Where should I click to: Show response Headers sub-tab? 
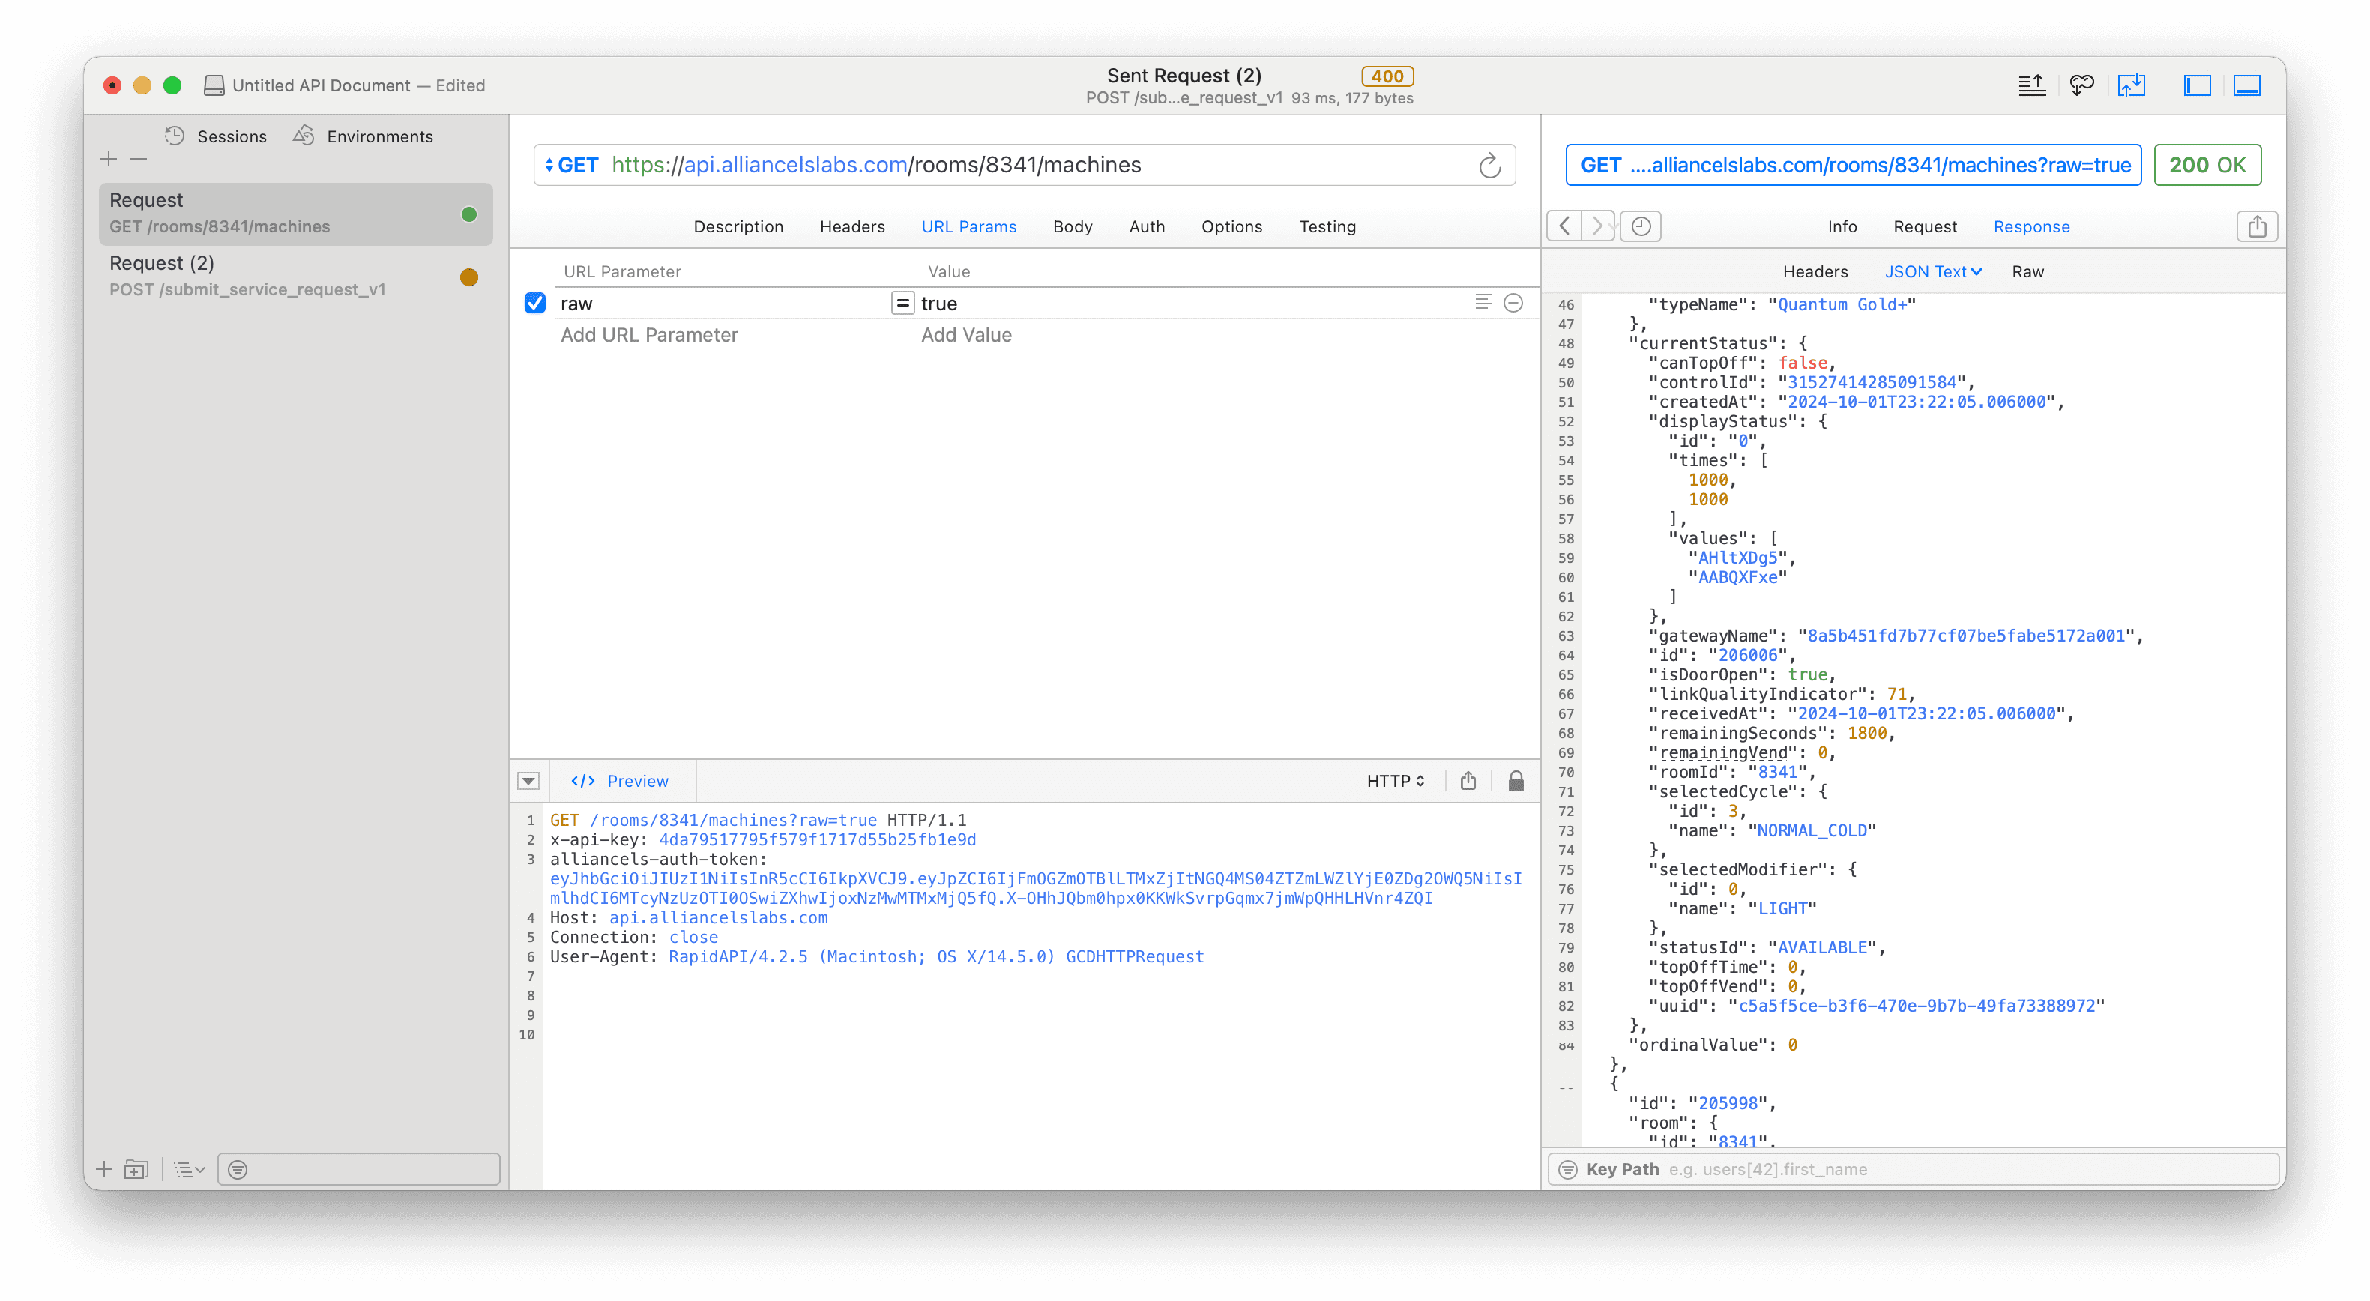pyautogui.click(x=1815, y=271)
